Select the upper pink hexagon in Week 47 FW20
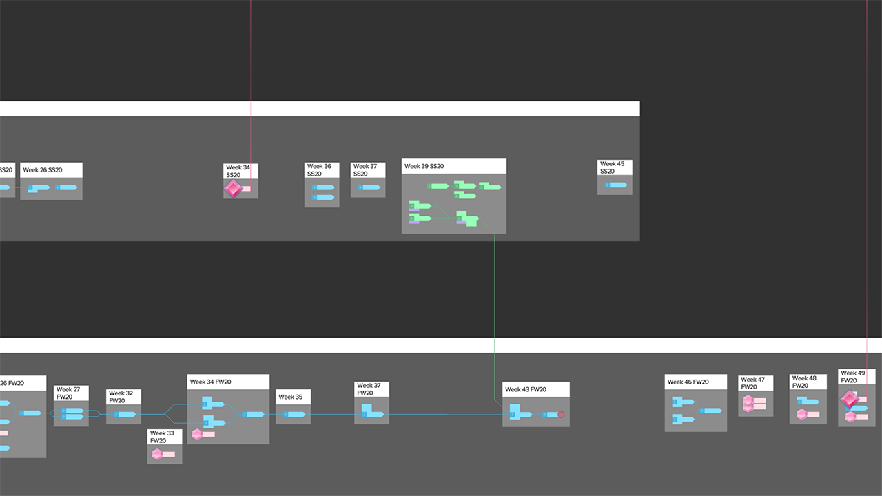 tap(748, 400)
